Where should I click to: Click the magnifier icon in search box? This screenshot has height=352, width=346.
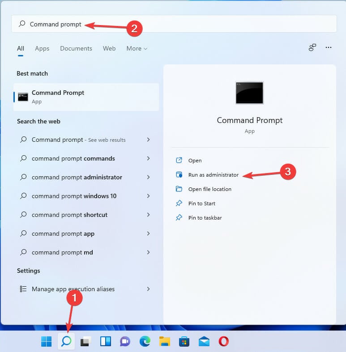coord(22,24)
